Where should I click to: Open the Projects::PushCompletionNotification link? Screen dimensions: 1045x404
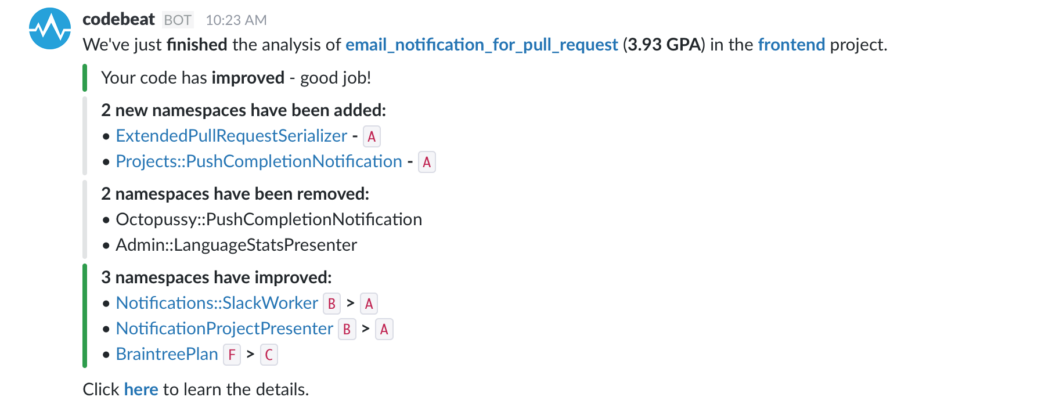pos(259,161)
